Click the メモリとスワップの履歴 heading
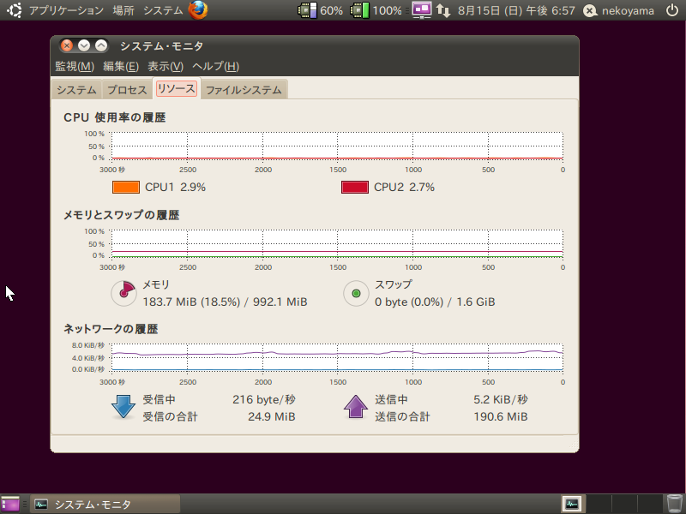 (122, 215)
